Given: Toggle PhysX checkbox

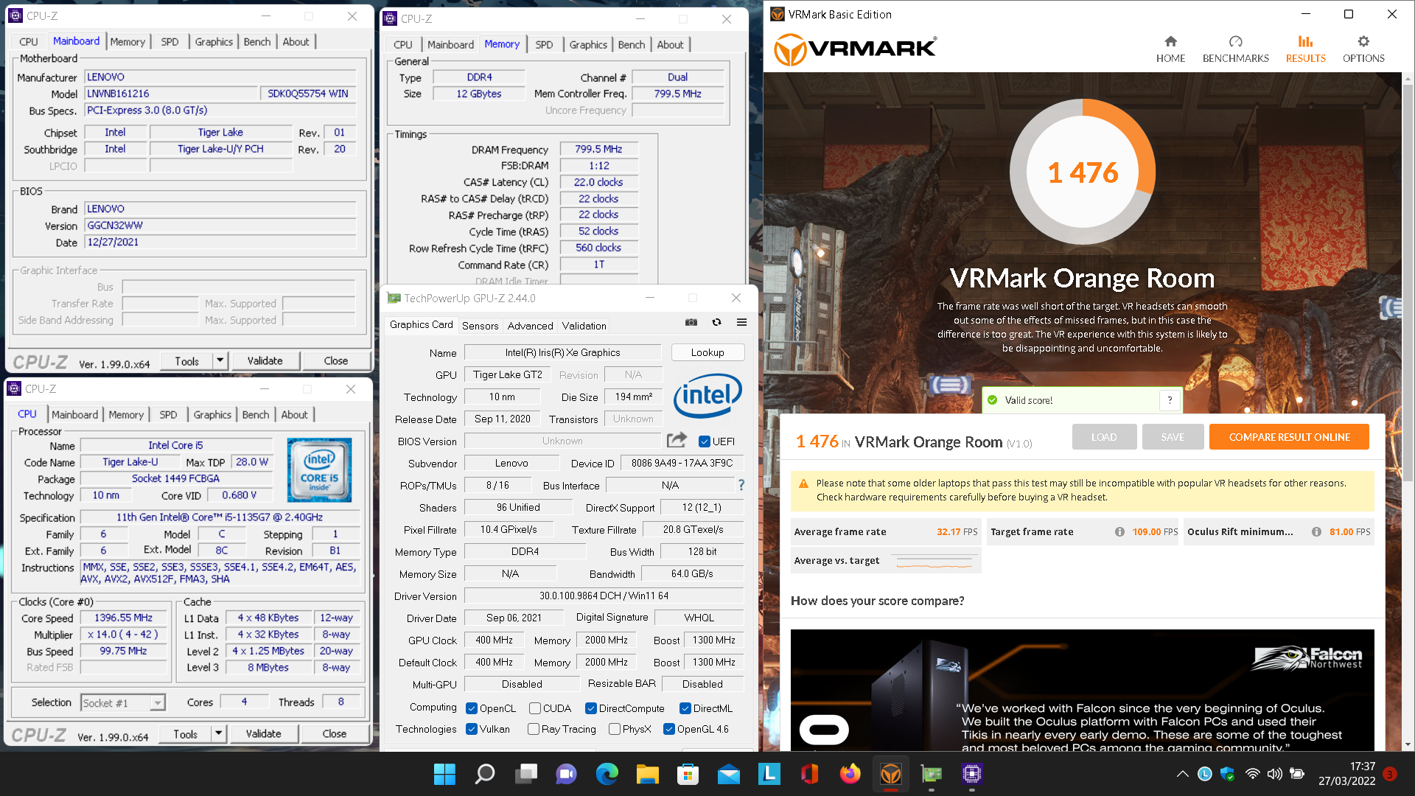Looking at the screenshot, I should pos(615,729).
